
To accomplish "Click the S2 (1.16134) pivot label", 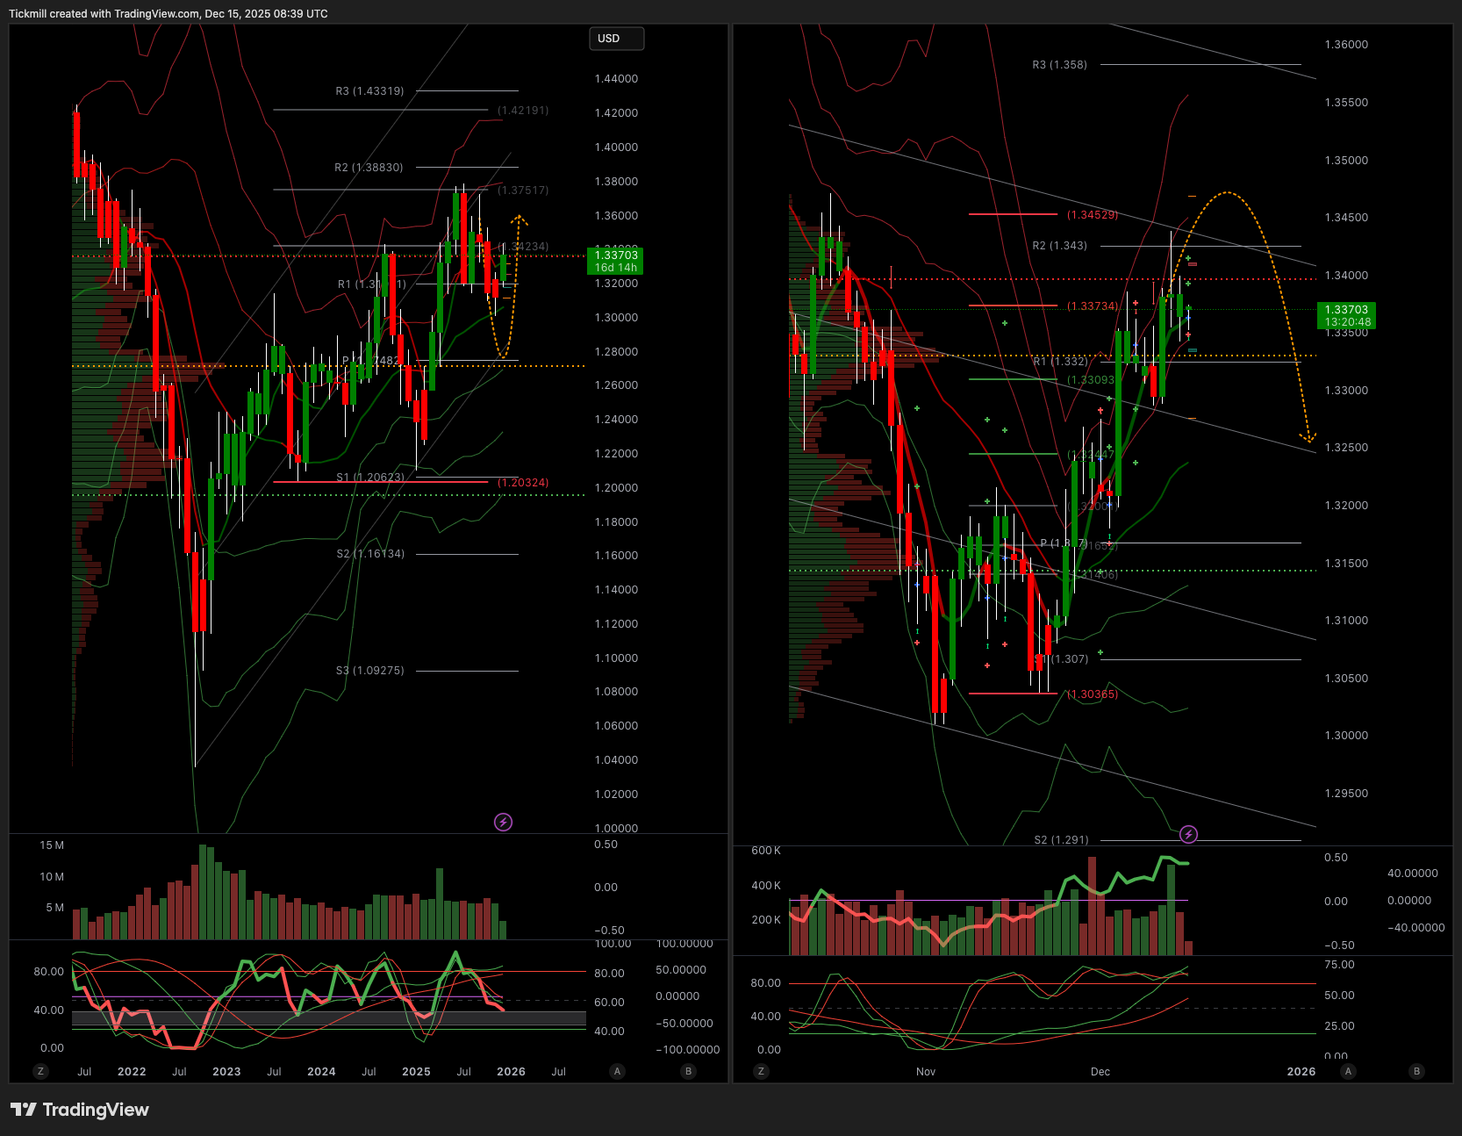I will click(370, 554).
